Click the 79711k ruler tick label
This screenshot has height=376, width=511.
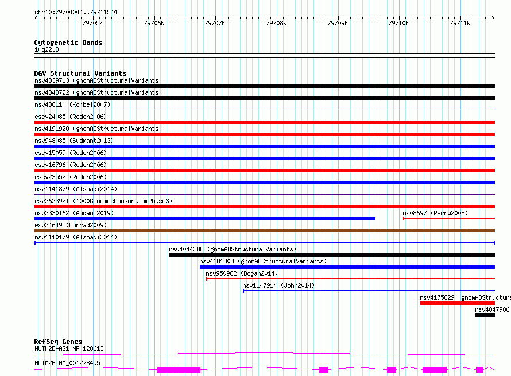coord(460,23)
